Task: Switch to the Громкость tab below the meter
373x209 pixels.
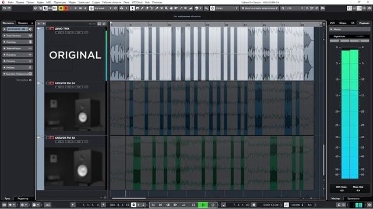Action: (x=354, y=199)
